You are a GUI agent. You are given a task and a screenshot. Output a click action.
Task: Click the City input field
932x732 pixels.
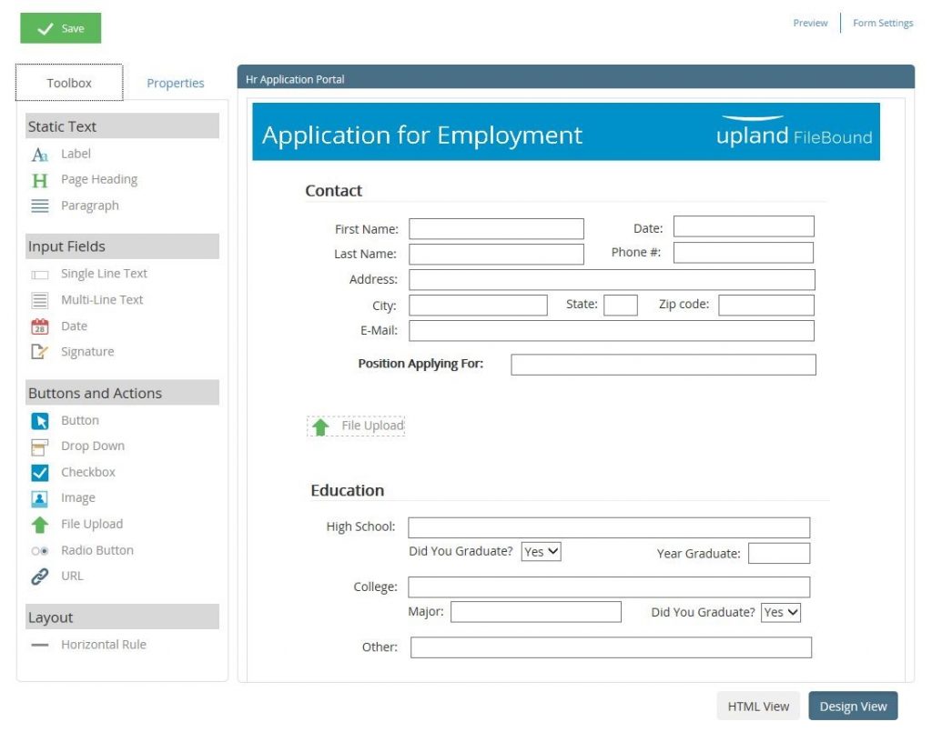(x=478, y=306)
